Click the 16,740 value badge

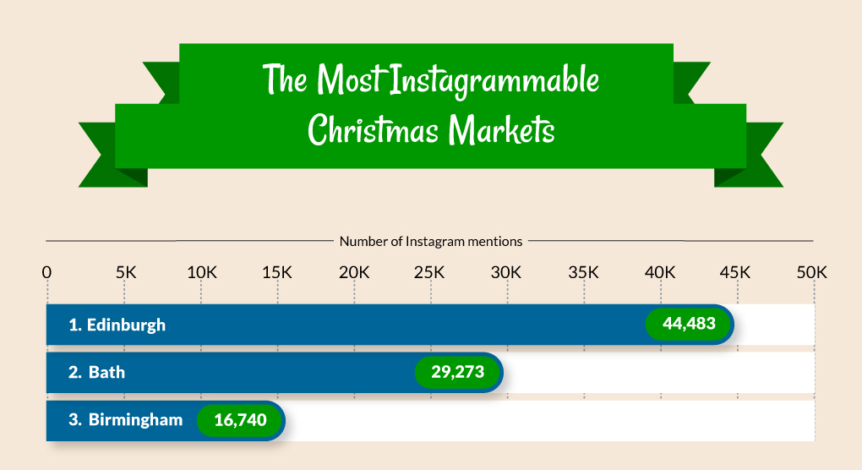coord(240,420)
